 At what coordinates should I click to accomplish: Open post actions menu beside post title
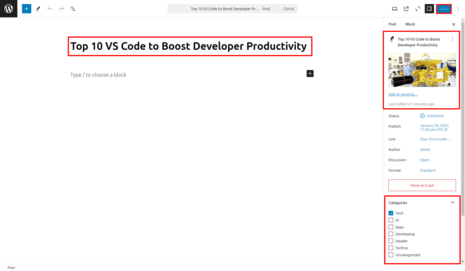(x=453, y=39)
